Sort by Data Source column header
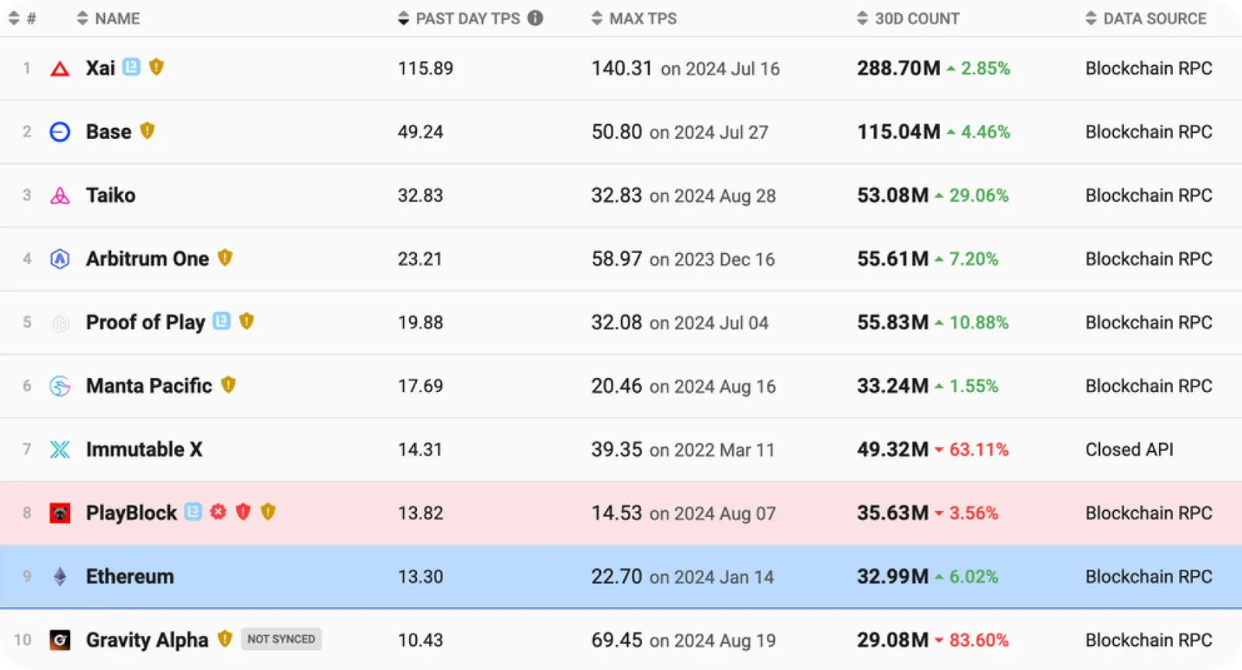This screenshot has height=670, width=1242. point(1146,19)
